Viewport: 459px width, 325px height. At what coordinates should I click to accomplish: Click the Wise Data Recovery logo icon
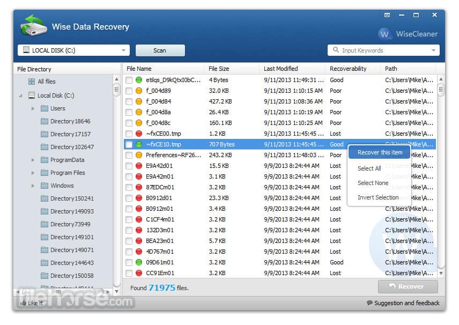pyautogui.click(x=33, y=26)
